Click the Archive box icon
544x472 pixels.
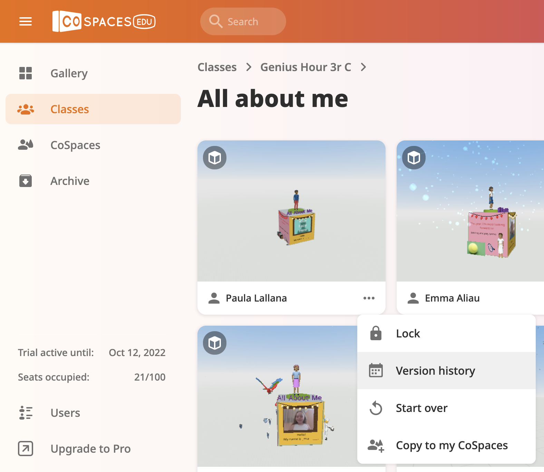(x=26, y=181)
